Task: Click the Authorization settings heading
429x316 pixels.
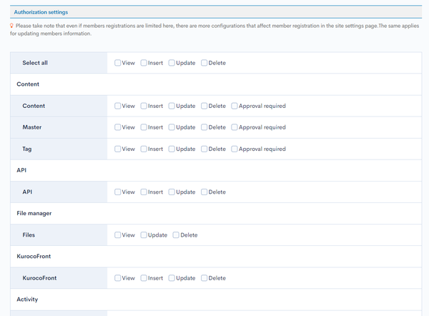Action: tap(41, 12)
